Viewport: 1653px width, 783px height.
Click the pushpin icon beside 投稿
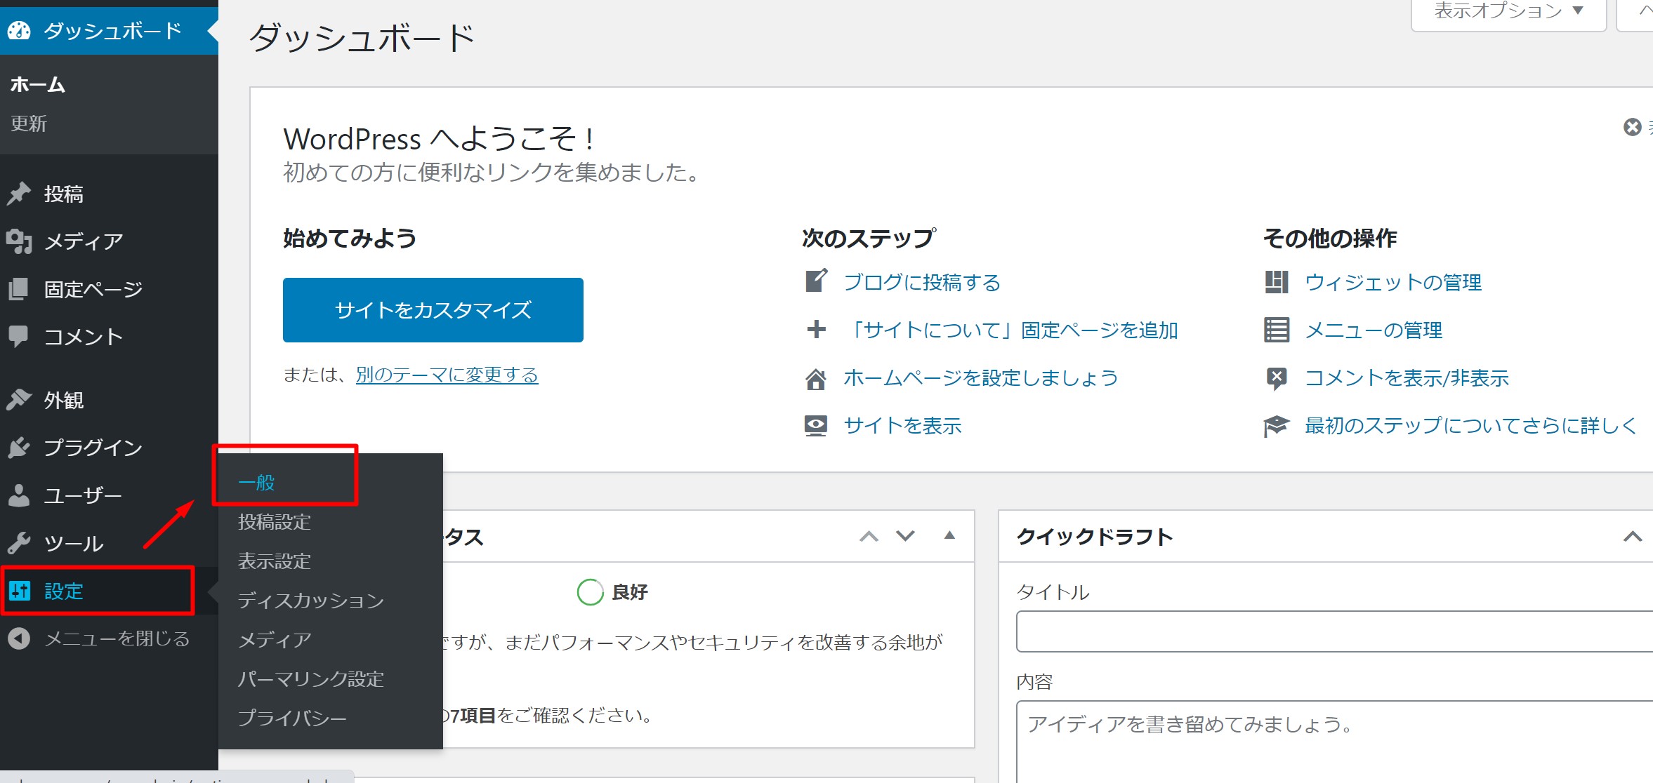point(19,194)
